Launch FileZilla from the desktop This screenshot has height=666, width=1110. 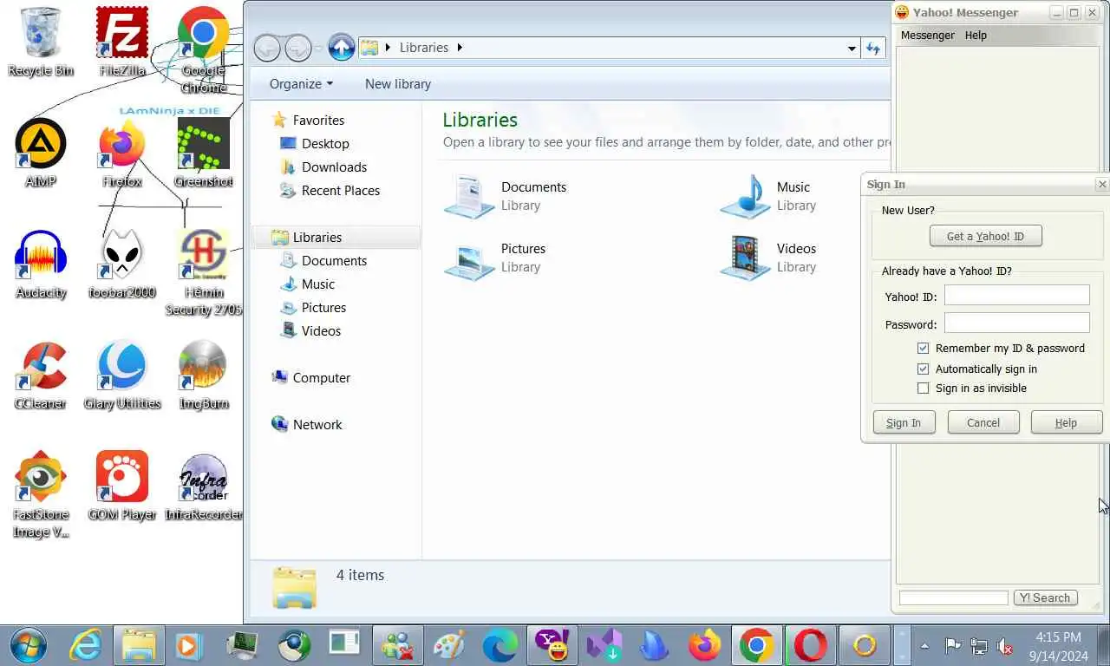pyautogui.click(x=122, y=42)
